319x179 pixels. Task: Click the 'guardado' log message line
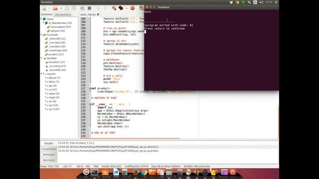coord(109,151)
